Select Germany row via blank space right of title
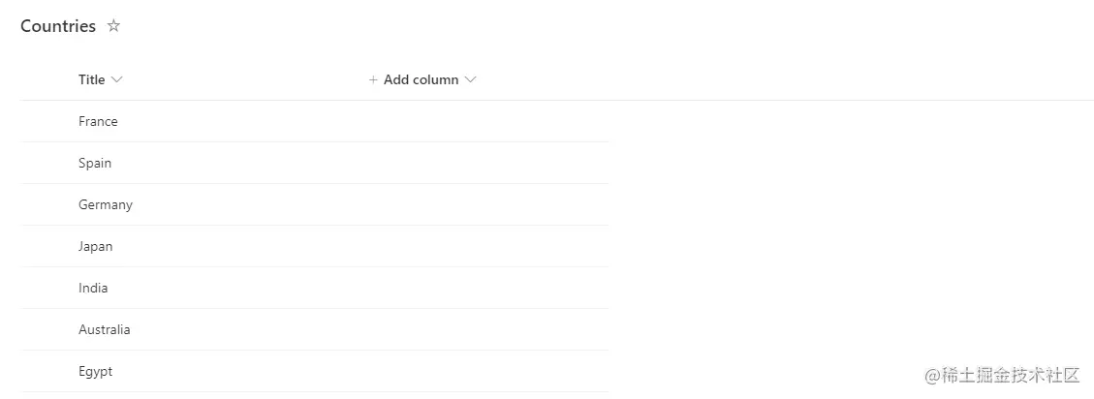Screen dimensions: 1094x399 tap(388, 204)
